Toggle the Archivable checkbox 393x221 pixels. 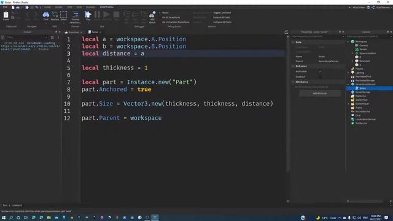320,71
